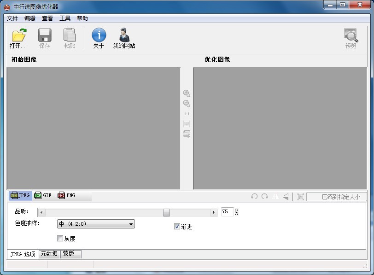Screen dimensions: 374x275
Task: Open the About (关于) info icon
Action: (99, 35)
